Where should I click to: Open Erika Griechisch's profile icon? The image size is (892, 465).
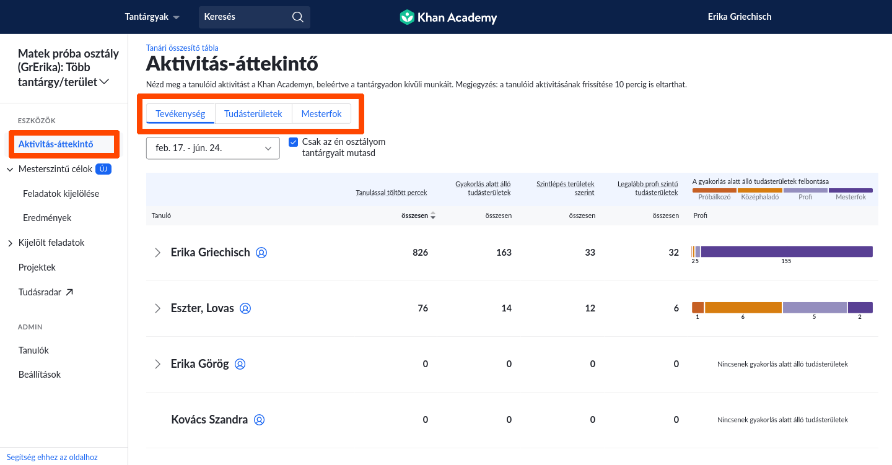pos(261,253)
